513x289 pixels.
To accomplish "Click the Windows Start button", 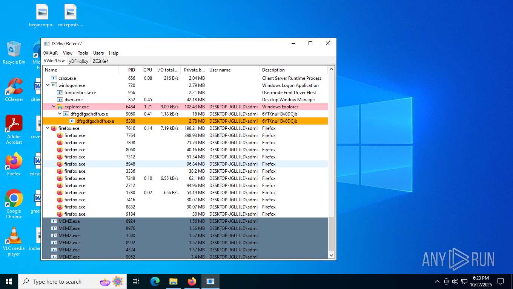I will pos(9,281).
